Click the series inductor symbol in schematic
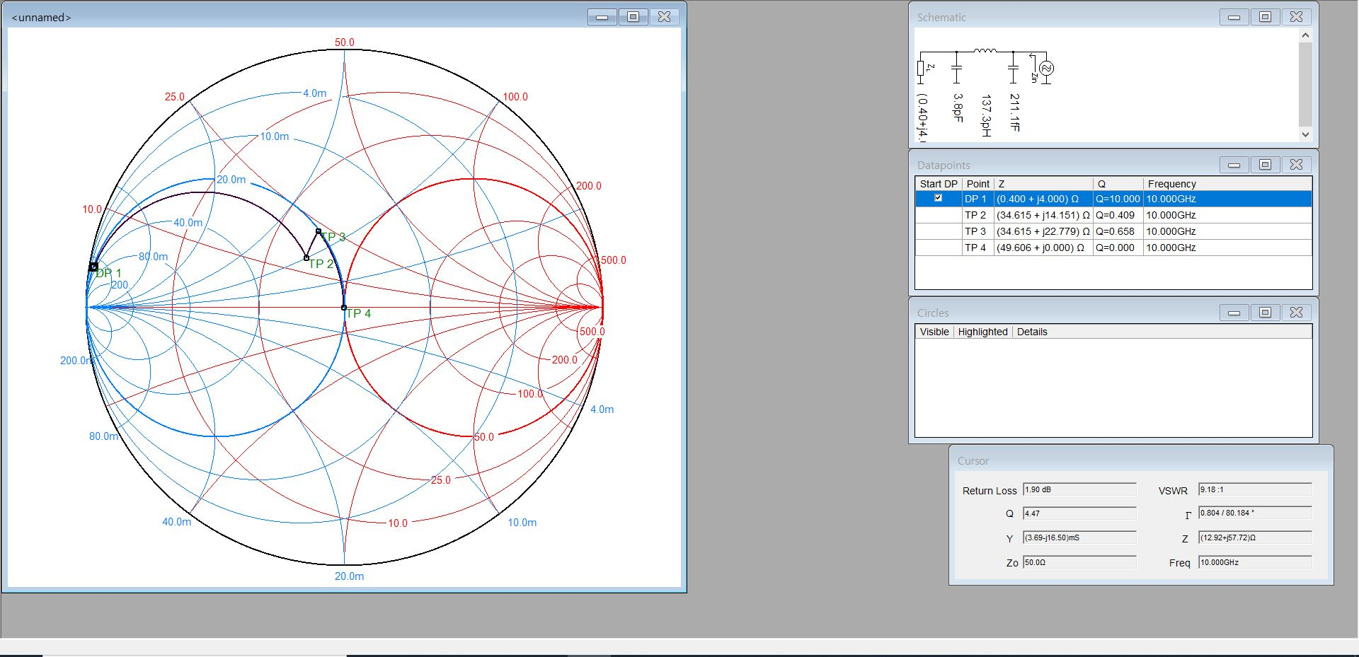Image resolution: width=1359 pixels, height=657 pixels. click(x=985, y=51)
